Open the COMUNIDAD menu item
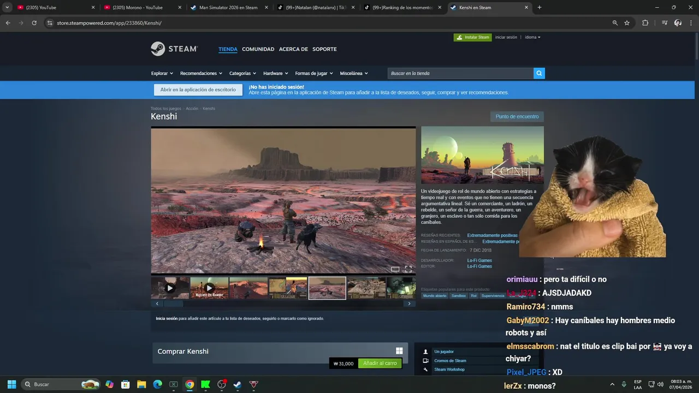Screen dimensions: 699x393 coord(258,49)
